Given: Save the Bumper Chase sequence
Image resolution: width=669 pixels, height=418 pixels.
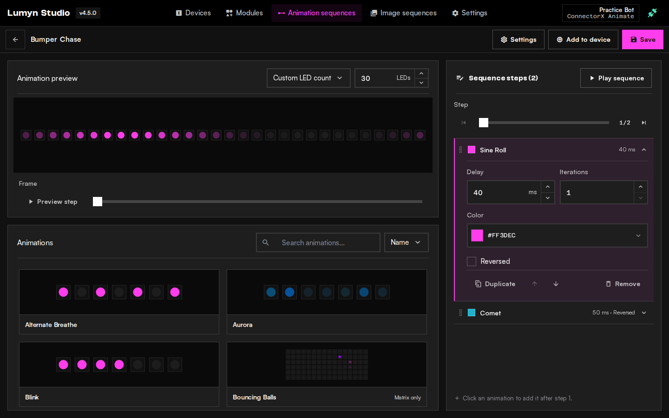Looking at the screenshot, I should click(x=643, y=39).
